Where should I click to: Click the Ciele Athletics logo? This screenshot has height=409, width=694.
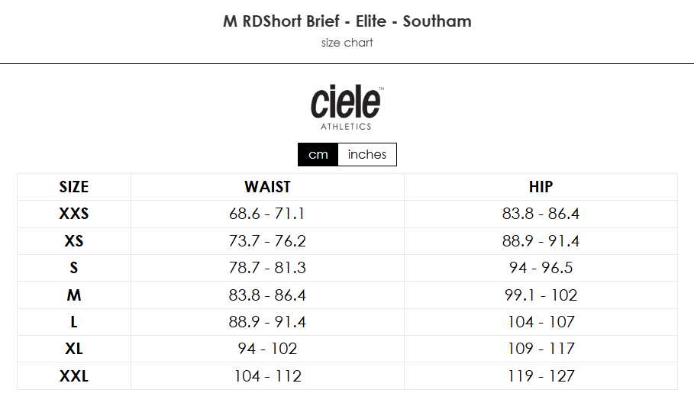(x=347, y=108)
